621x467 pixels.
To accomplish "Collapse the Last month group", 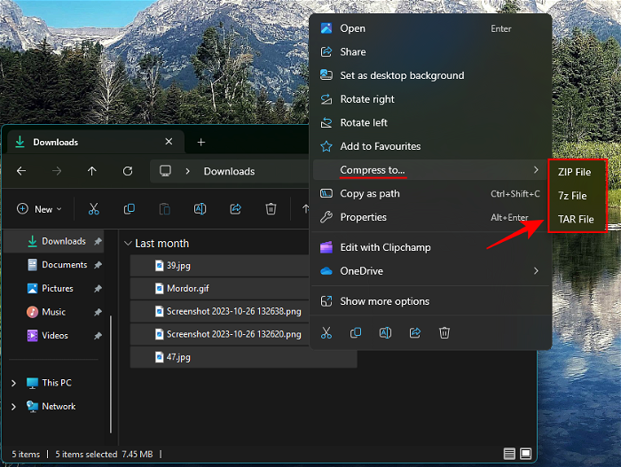I will (x=129, y=244).
